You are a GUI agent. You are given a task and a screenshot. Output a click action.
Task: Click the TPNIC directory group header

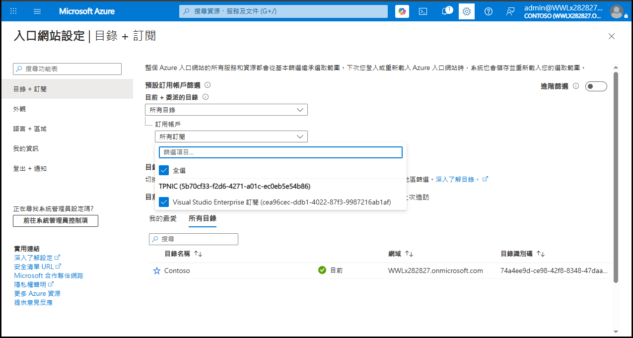tap(234, 186)
